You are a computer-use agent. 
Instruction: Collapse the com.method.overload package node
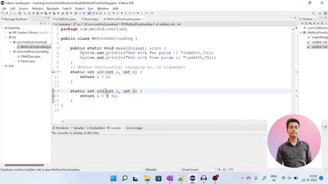pos(10,42)
